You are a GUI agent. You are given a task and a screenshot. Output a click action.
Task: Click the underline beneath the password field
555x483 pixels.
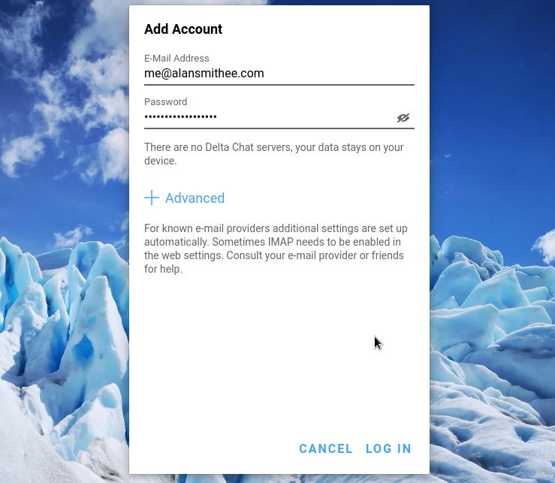point(279,128)
